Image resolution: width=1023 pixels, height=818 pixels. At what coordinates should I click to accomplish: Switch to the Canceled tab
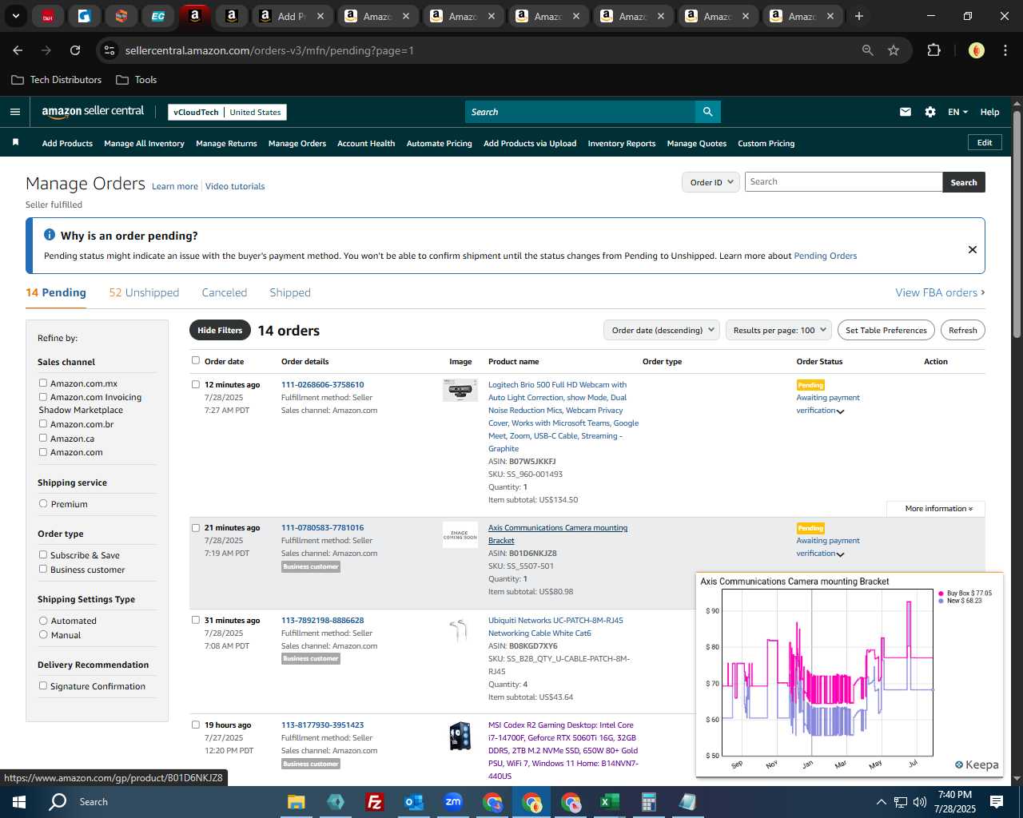click(225, 292)
